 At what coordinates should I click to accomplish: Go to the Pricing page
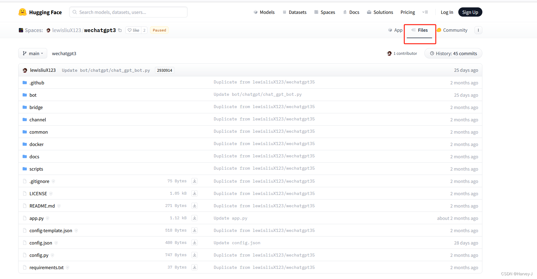(408, 12)
